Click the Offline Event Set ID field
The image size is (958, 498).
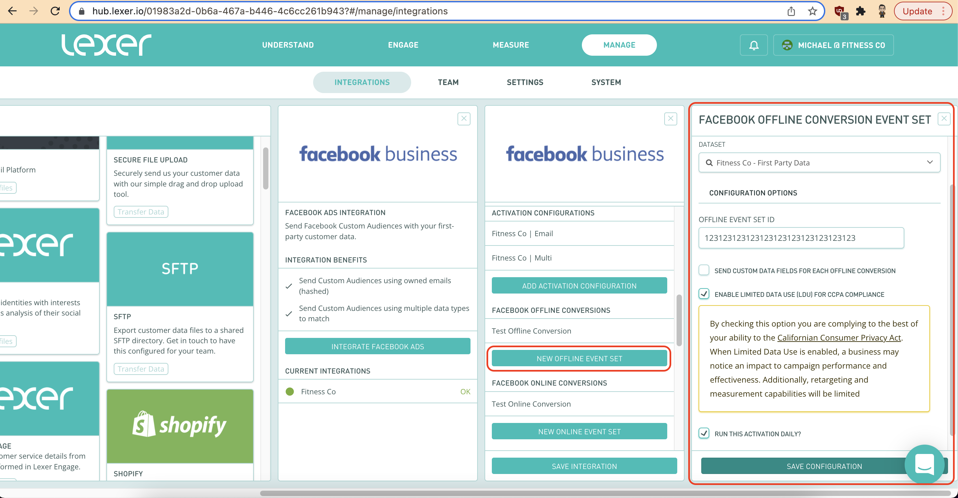[x=801, y=237]
